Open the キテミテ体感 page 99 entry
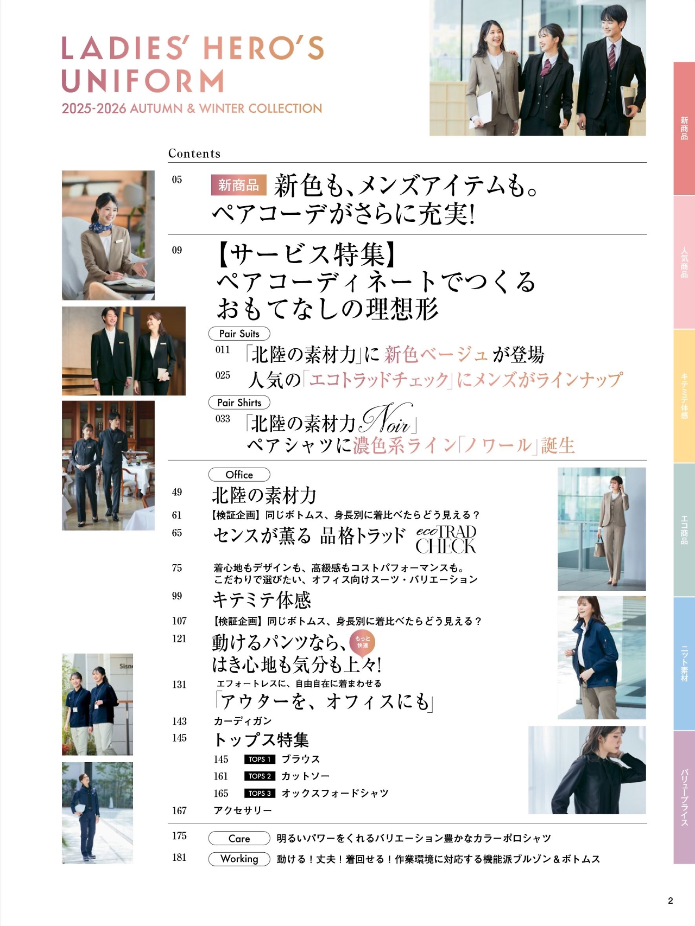The image size is (695, 926). pyautogui.click(x=261, y=599)
